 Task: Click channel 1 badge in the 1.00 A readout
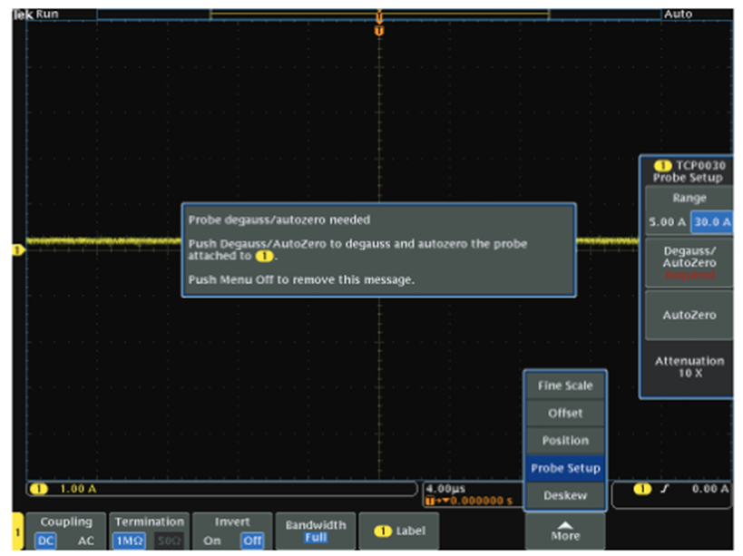point(40,489)
